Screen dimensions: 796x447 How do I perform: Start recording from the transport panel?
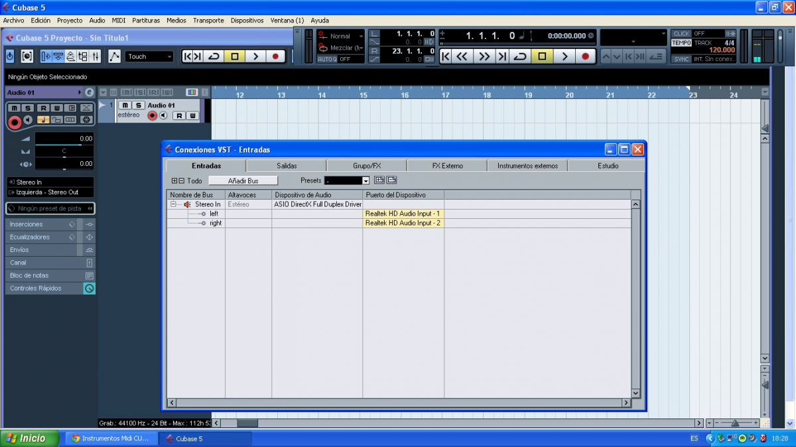[585, 56]
